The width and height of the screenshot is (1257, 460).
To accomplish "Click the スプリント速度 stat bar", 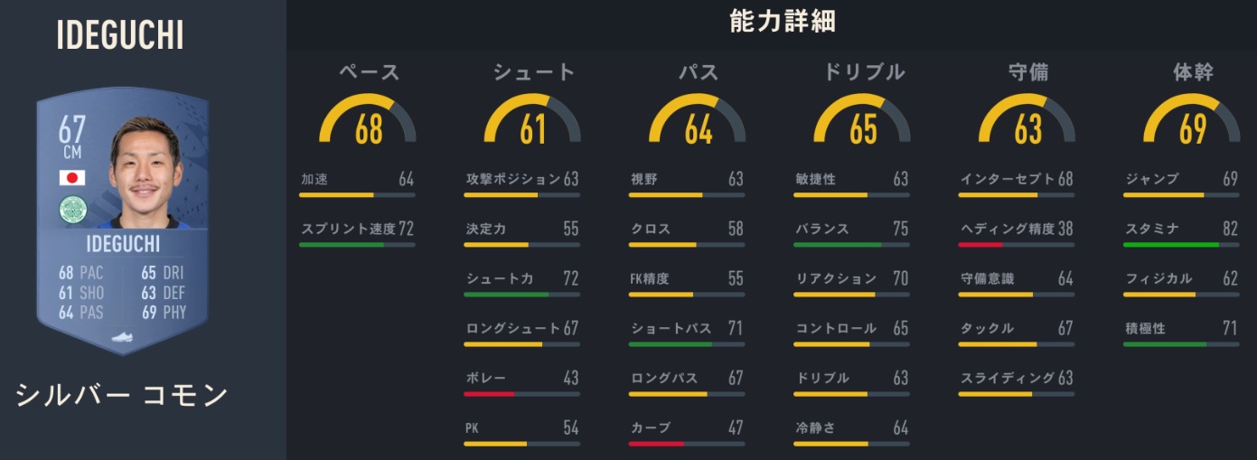I will (x=357, y=244).
